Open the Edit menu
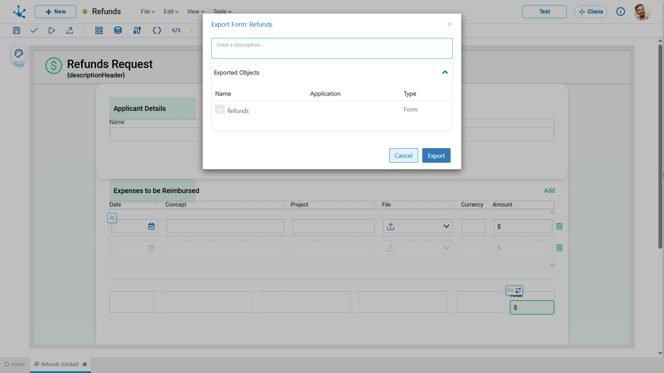 (x=171, y=12)
